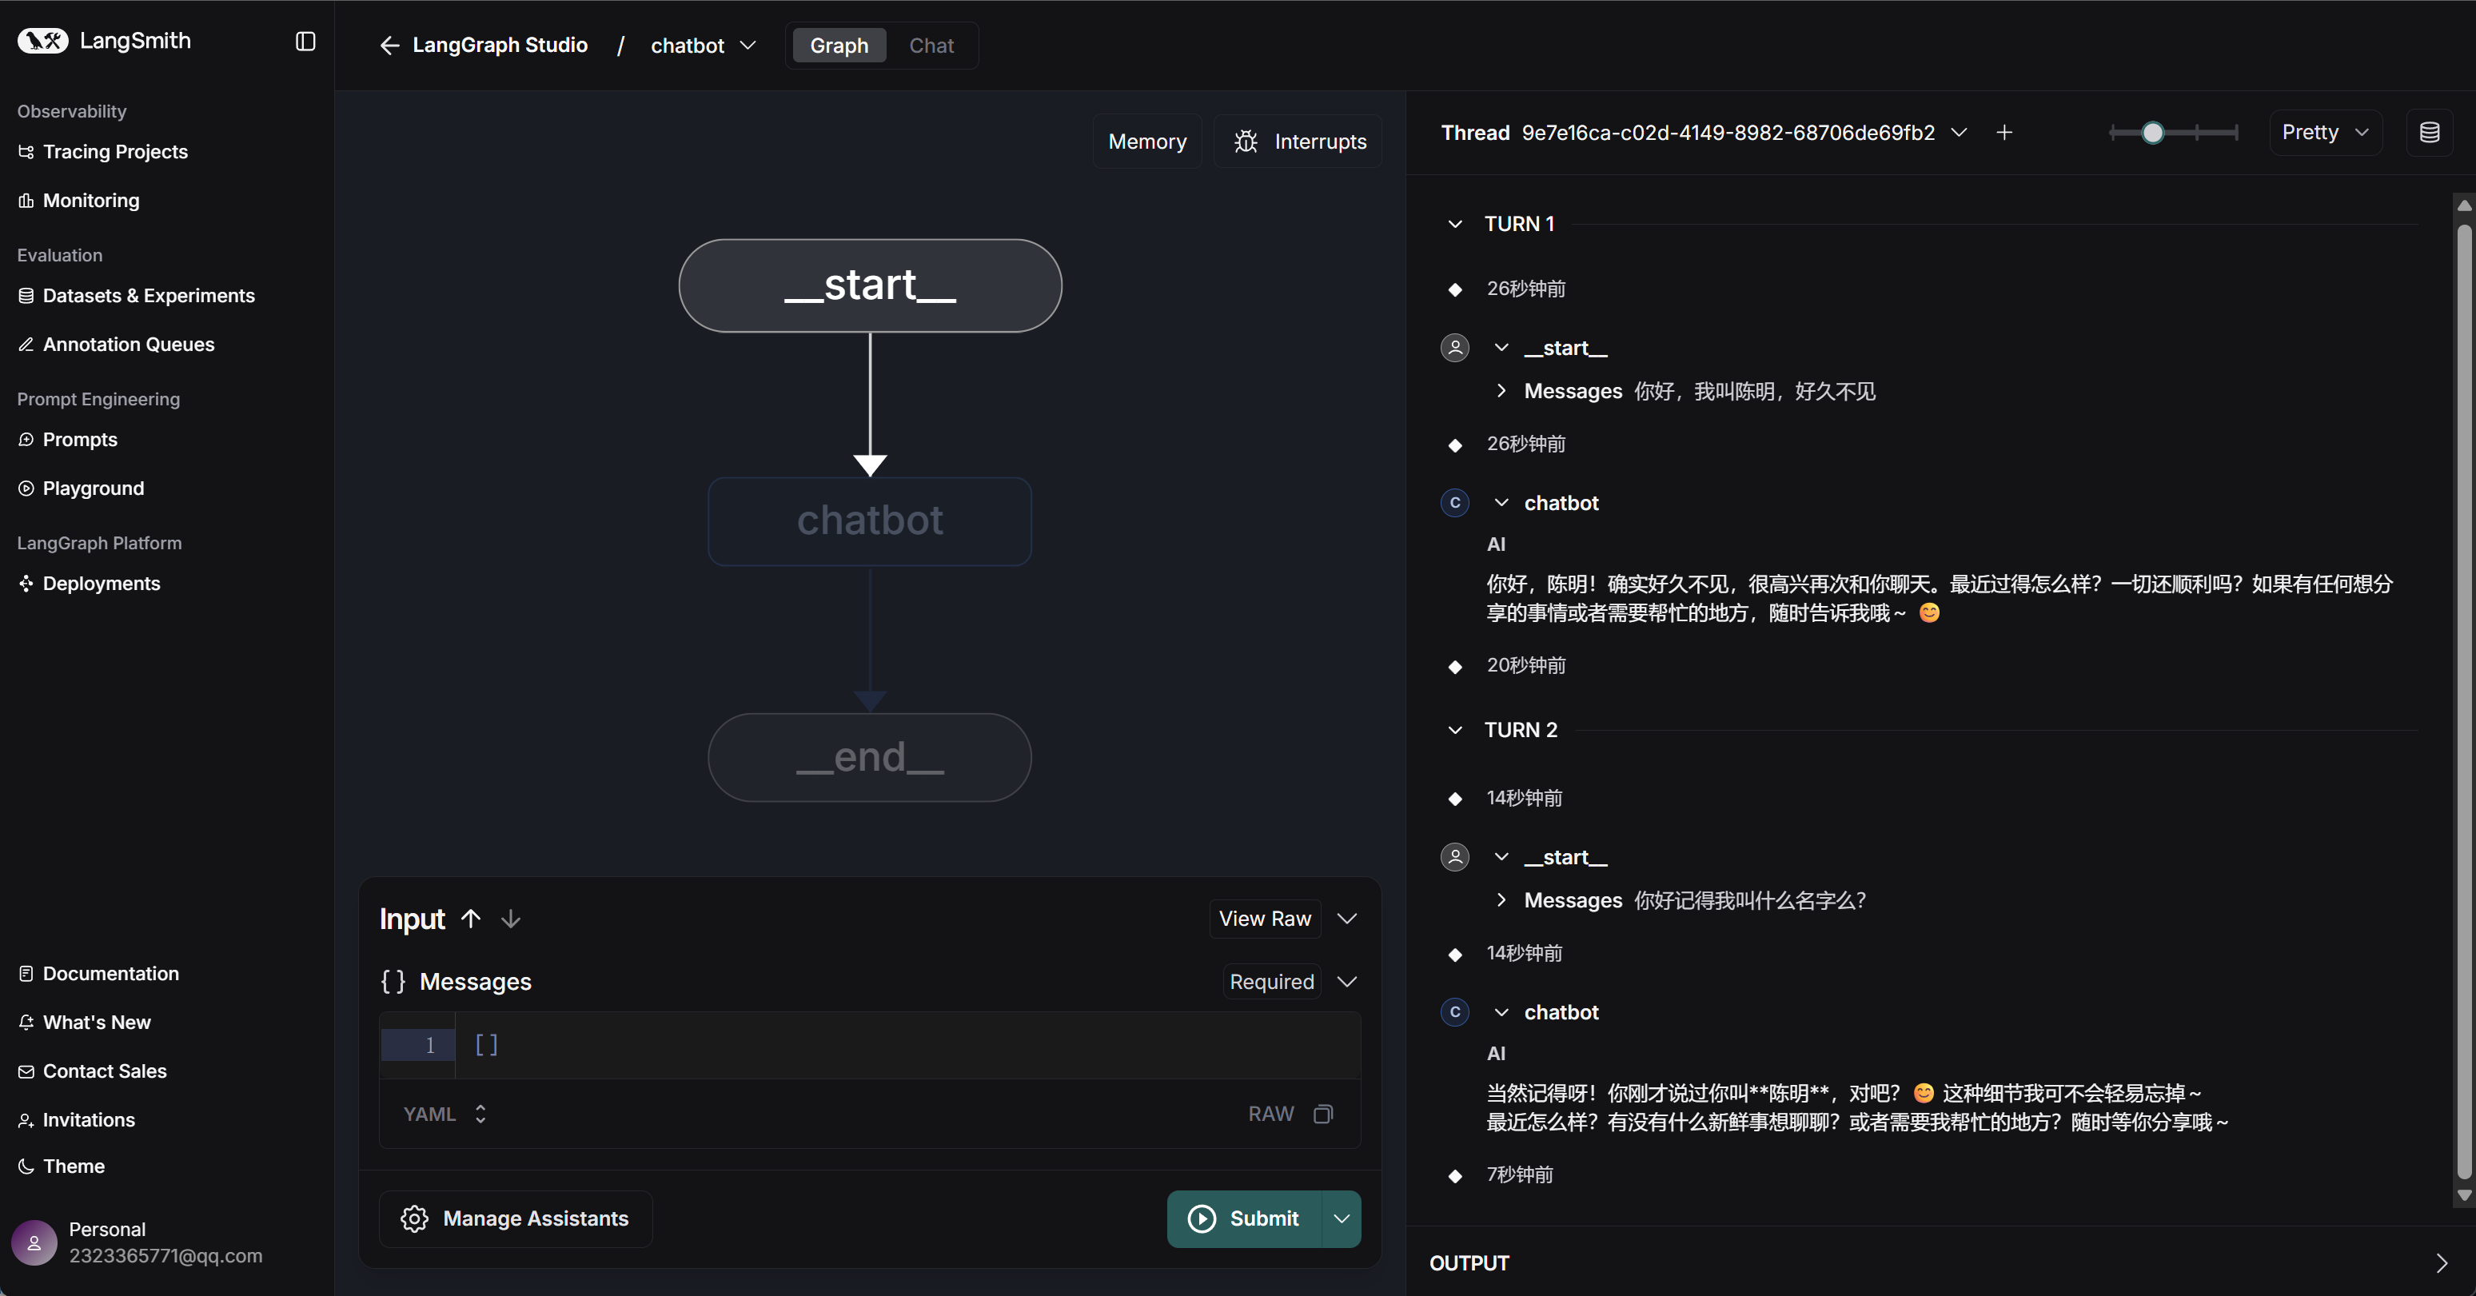Open Submit options dropdown arrow
2476x1296 pixels.
pyautogui.click(x=1342, y=1218)
